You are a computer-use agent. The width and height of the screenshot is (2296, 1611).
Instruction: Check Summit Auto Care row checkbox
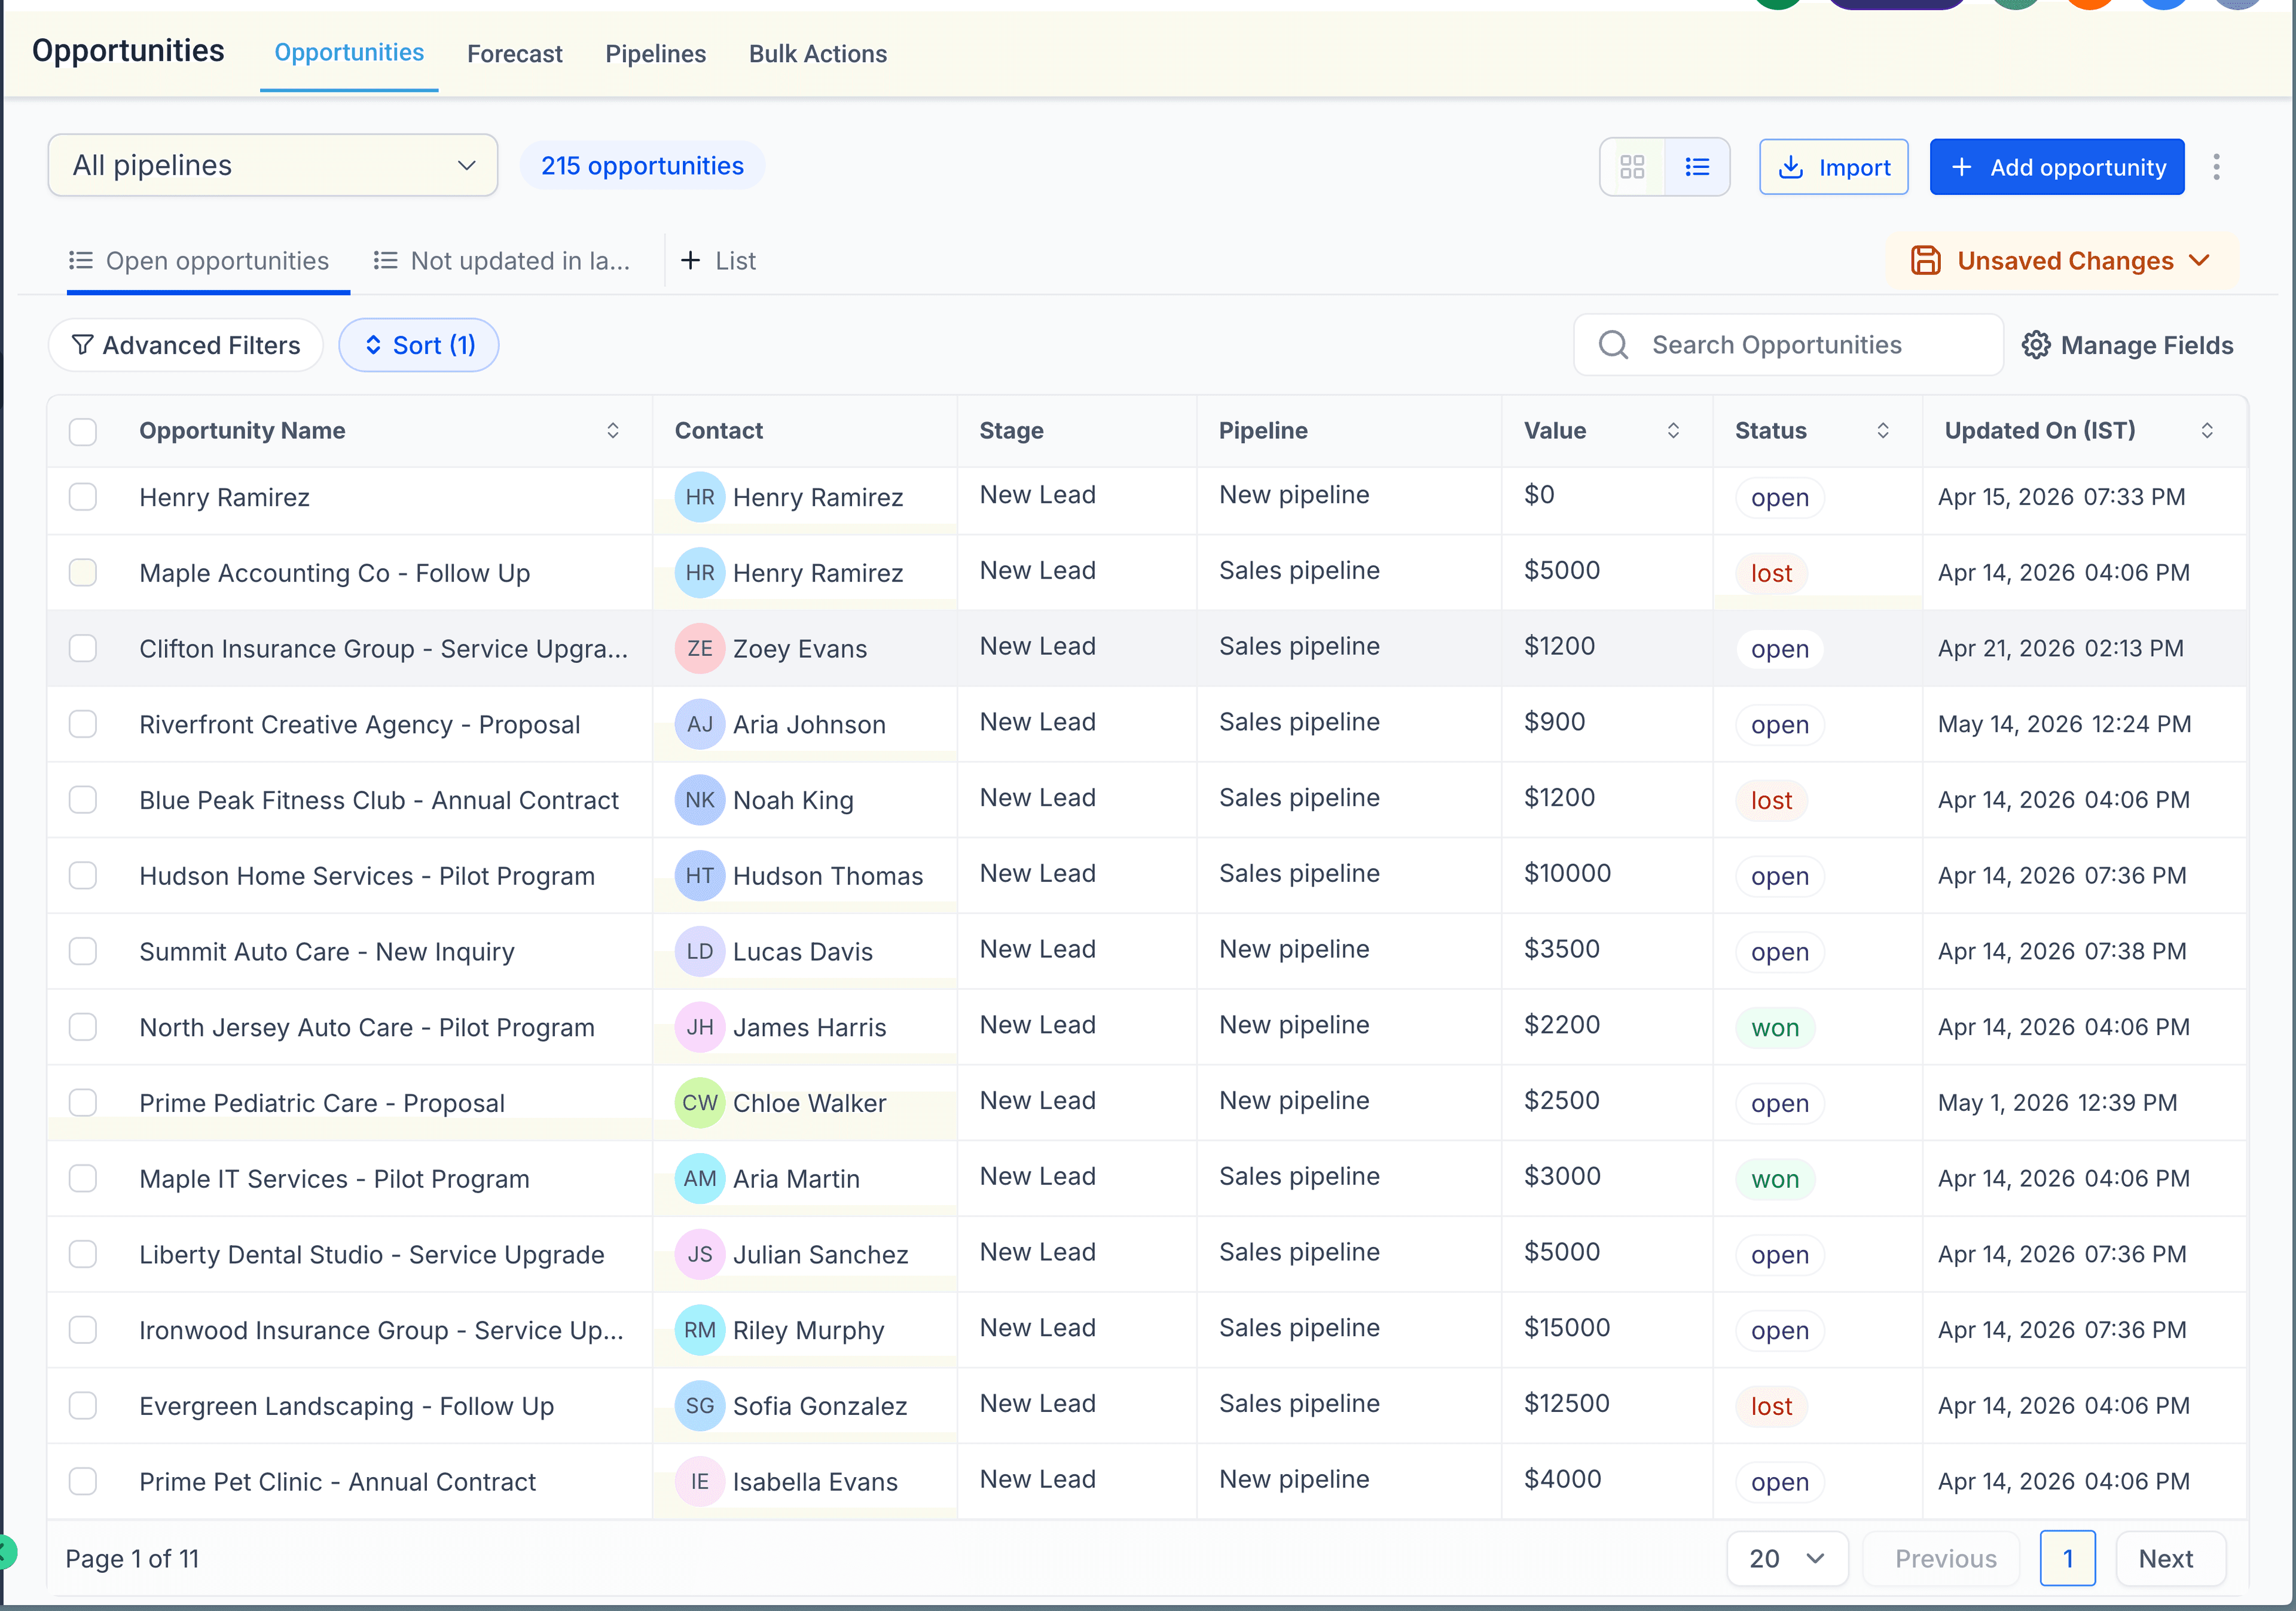(83, 951)
